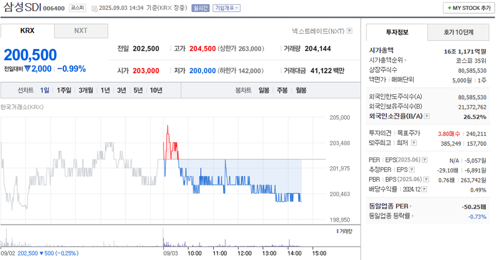The width and height of the screenshot is (497, 260).
Task: Click help icon next to 외국인소진율(B/A)
Action: point(427,116)
